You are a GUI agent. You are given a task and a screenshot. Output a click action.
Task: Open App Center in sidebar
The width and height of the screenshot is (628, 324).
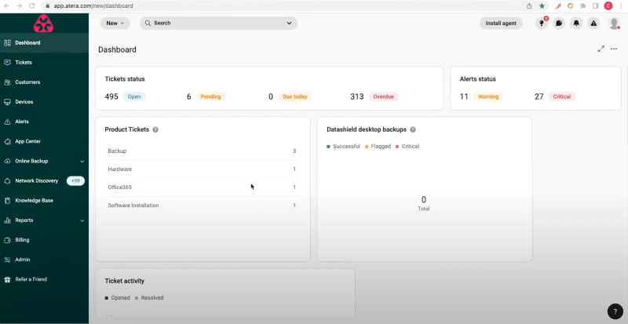pyautogui.click(x=44, y=141)
